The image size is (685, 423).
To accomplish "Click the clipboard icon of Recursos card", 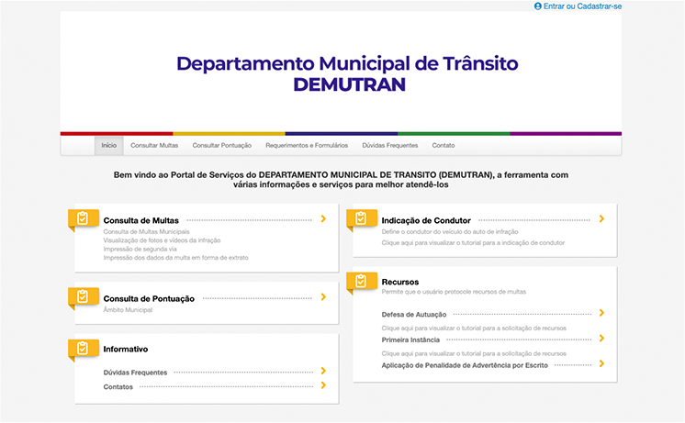I will [361, 281].
